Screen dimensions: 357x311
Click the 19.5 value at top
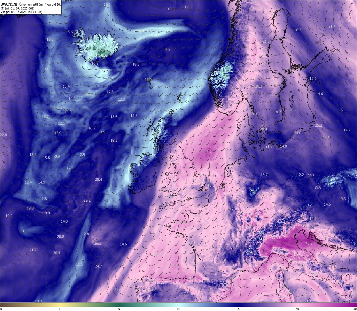click(x=188, y=7)
